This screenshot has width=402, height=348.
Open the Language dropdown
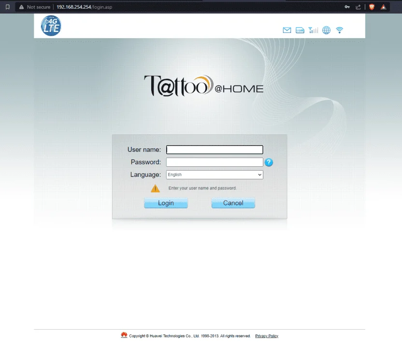pos(215,174)
